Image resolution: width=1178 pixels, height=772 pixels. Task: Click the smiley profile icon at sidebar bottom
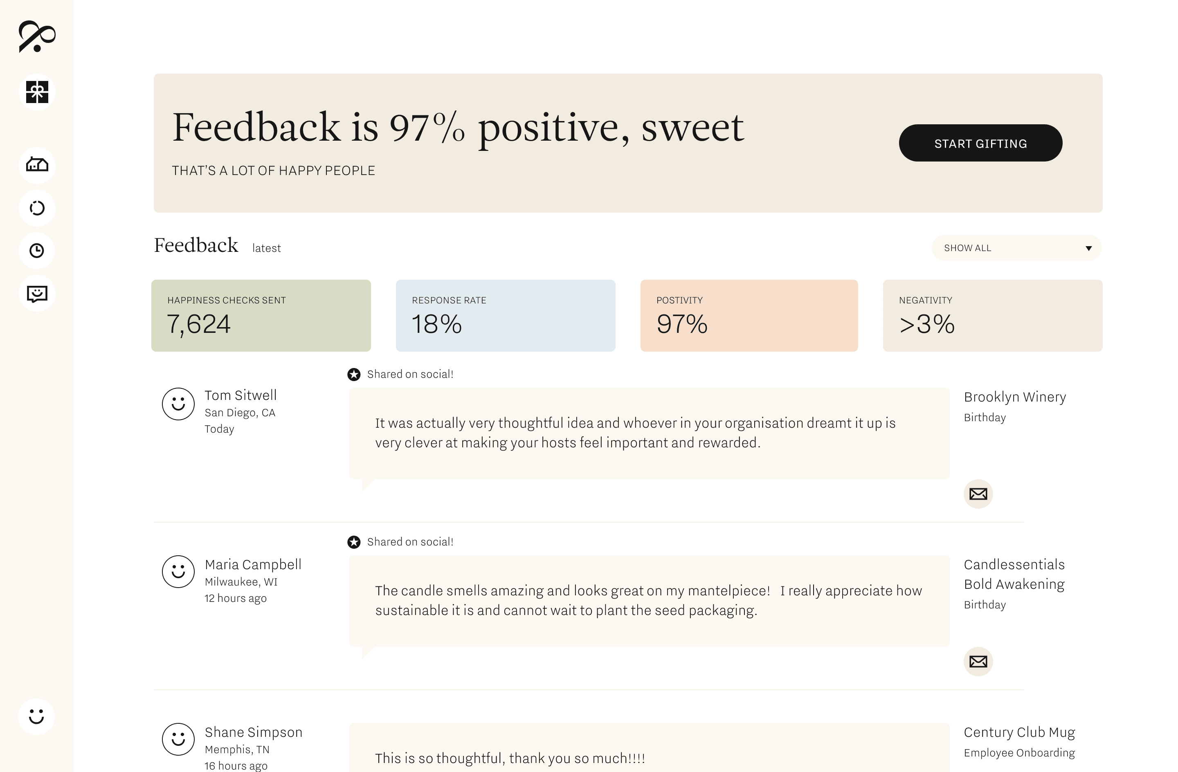[37, 716]
